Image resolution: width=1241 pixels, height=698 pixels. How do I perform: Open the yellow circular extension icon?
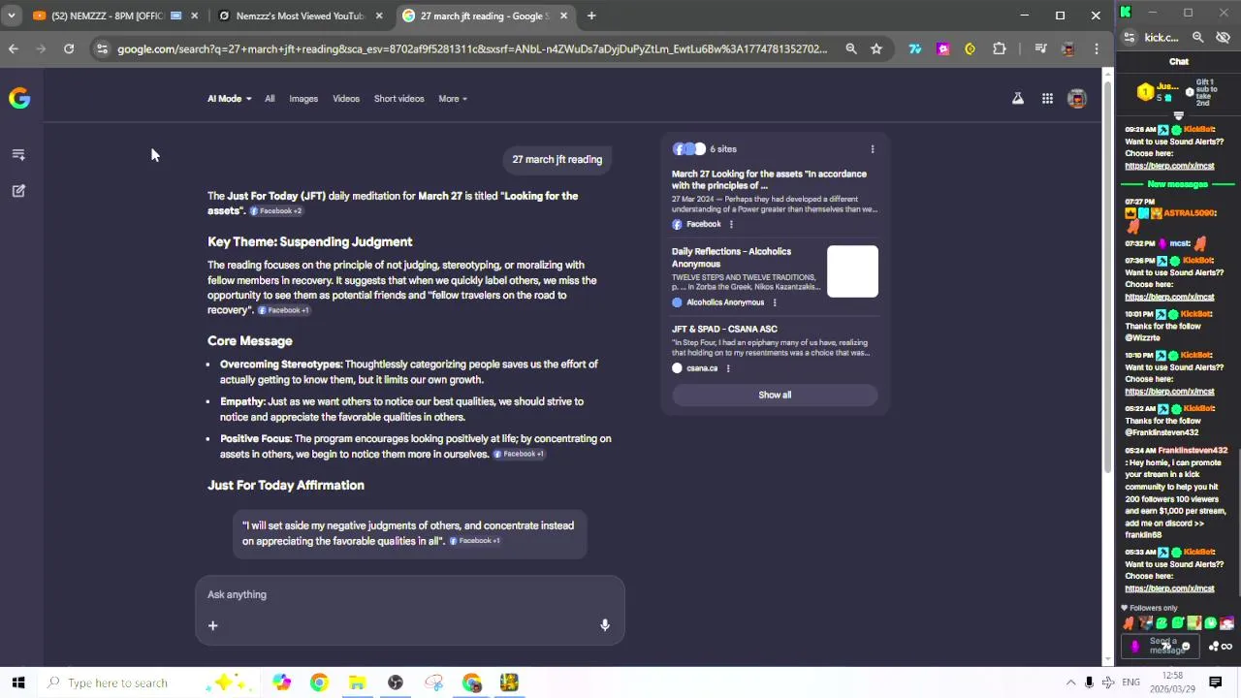(970, 48)
